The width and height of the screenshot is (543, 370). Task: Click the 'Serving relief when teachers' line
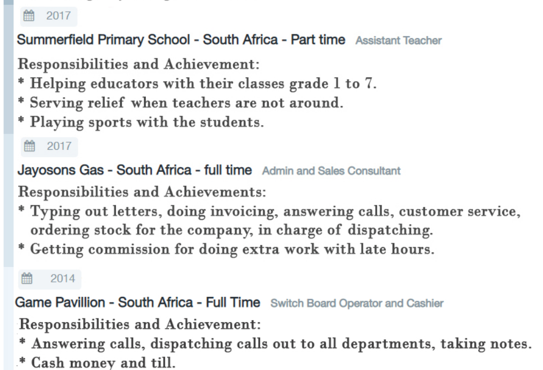(186, 103)
